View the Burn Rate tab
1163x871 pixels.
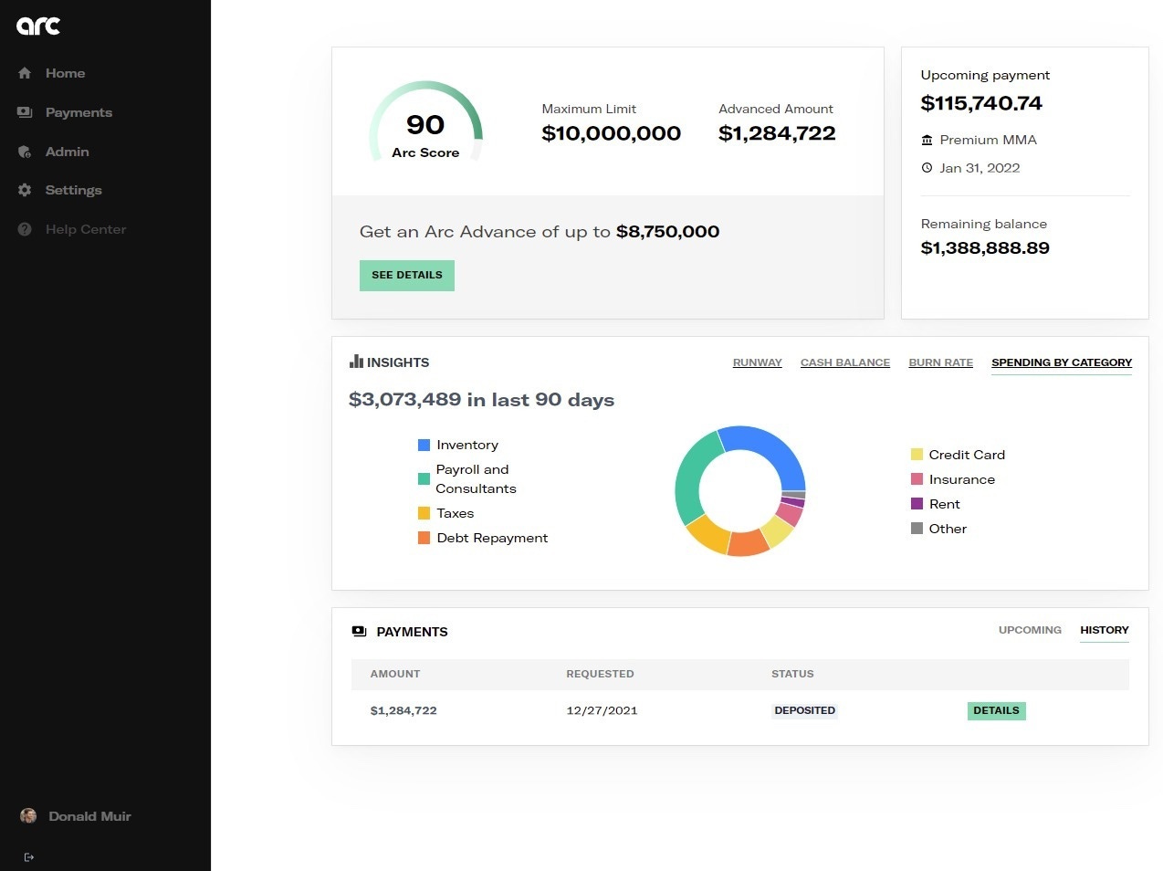coord(940,362)
